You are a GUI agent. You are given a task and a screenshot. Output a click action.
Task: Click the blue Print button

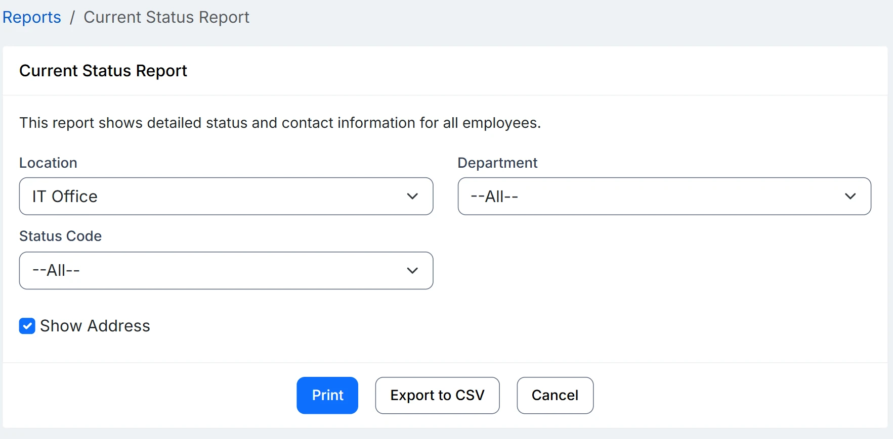tap(327, 396)
